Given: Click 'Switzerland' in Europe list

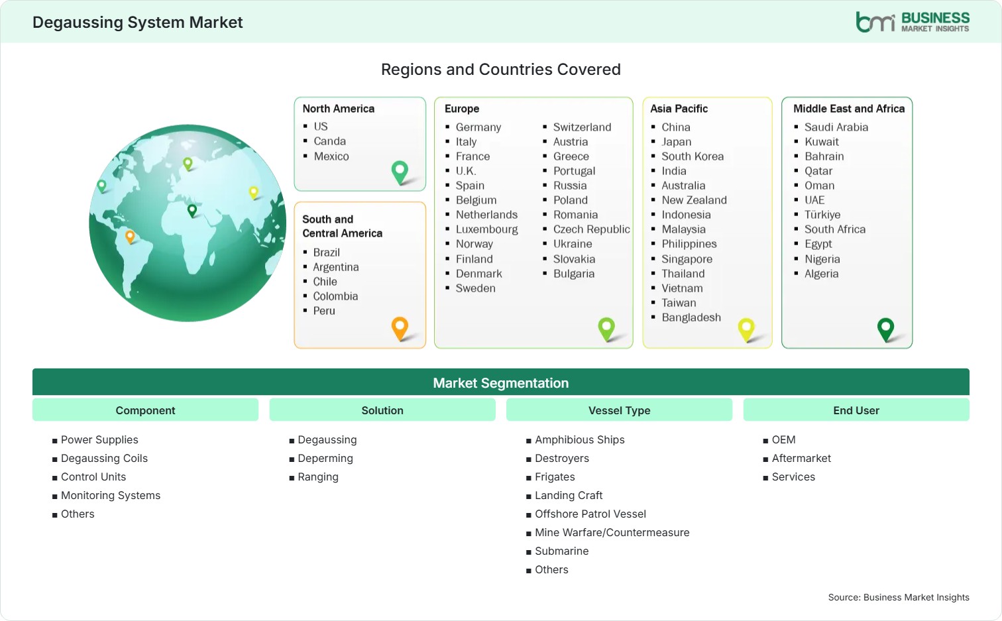Looking at the screenshot, I should [583, 127].
